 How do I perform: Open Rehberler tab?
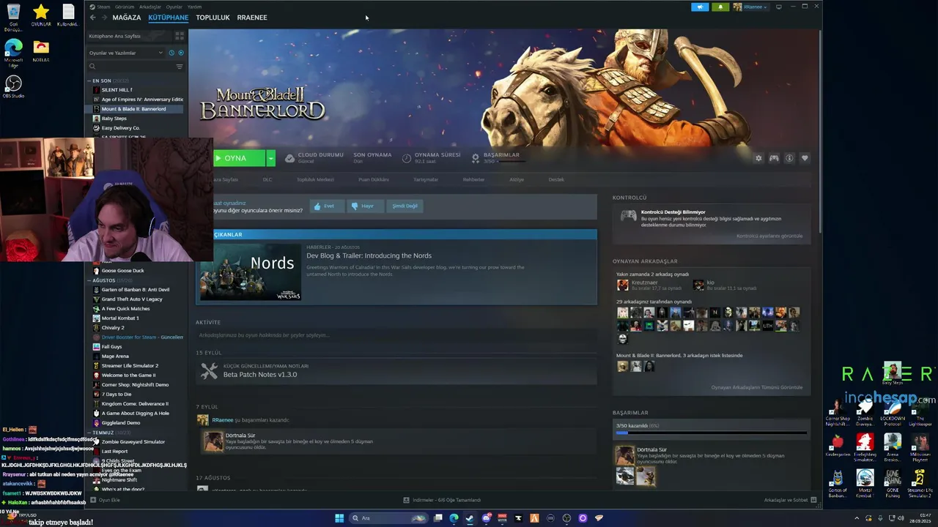tap(473, 179)
